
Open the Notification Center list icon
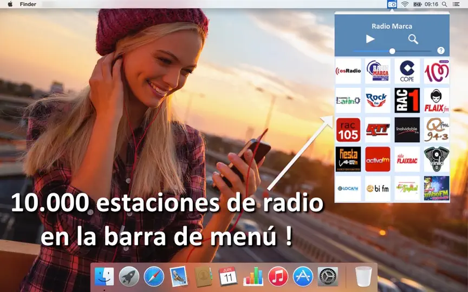click(x=456, y=4)
